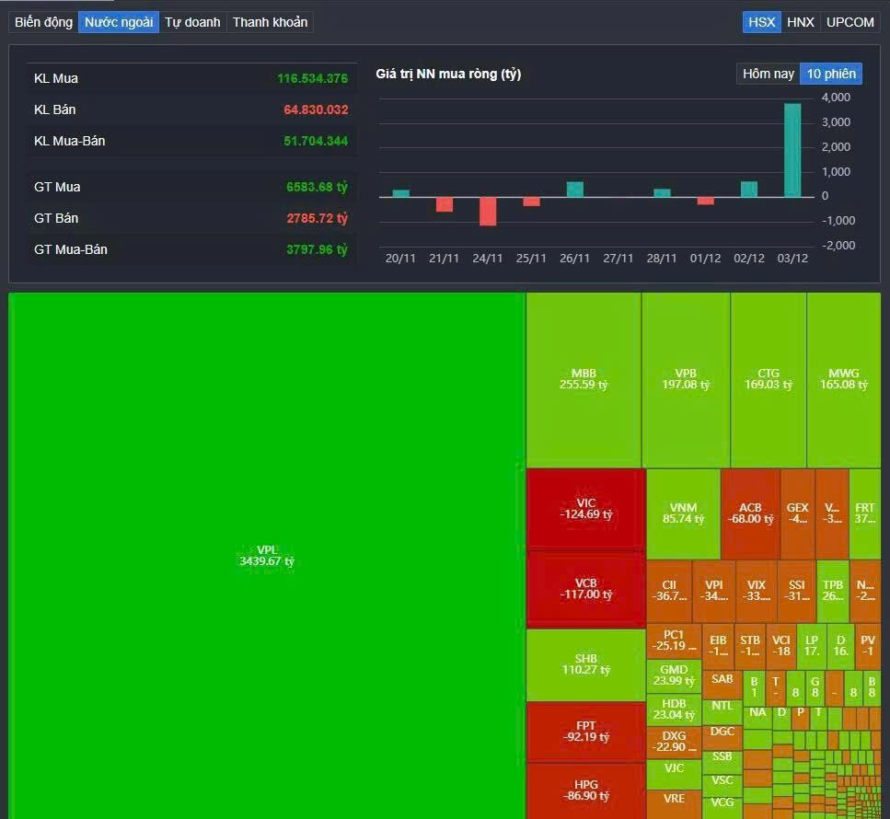890x819 pixels.
Task: Switch to the Biến động tab
Action: coord(43,22)
